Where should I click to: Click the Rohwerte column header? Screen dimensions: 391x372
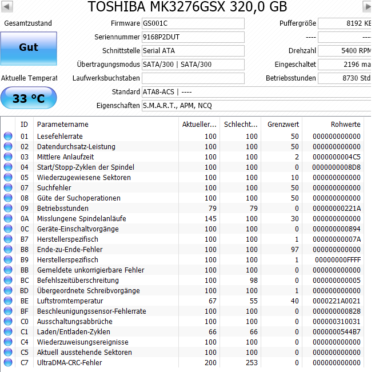tap(333, 125)
